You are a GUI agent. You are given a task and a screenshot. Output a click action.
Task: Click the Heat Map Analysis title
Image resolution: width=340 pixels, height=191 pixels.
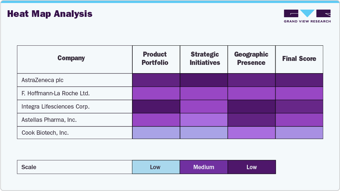pyautogui.click(x=50, y=14)
